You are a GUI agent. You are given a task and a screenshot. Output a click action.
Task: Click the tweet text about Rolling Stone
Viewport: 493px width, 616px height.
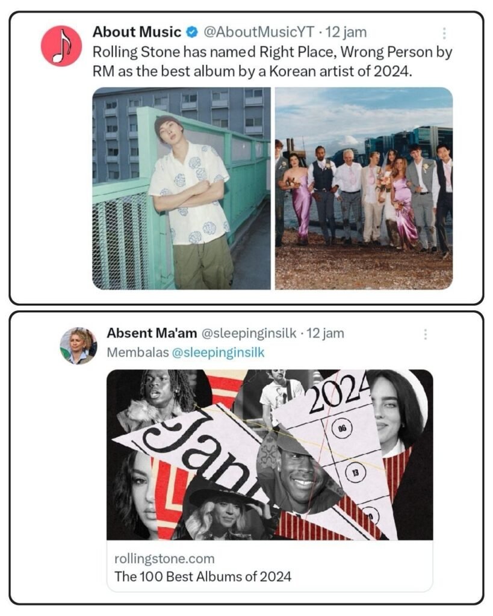click(273, 62)
